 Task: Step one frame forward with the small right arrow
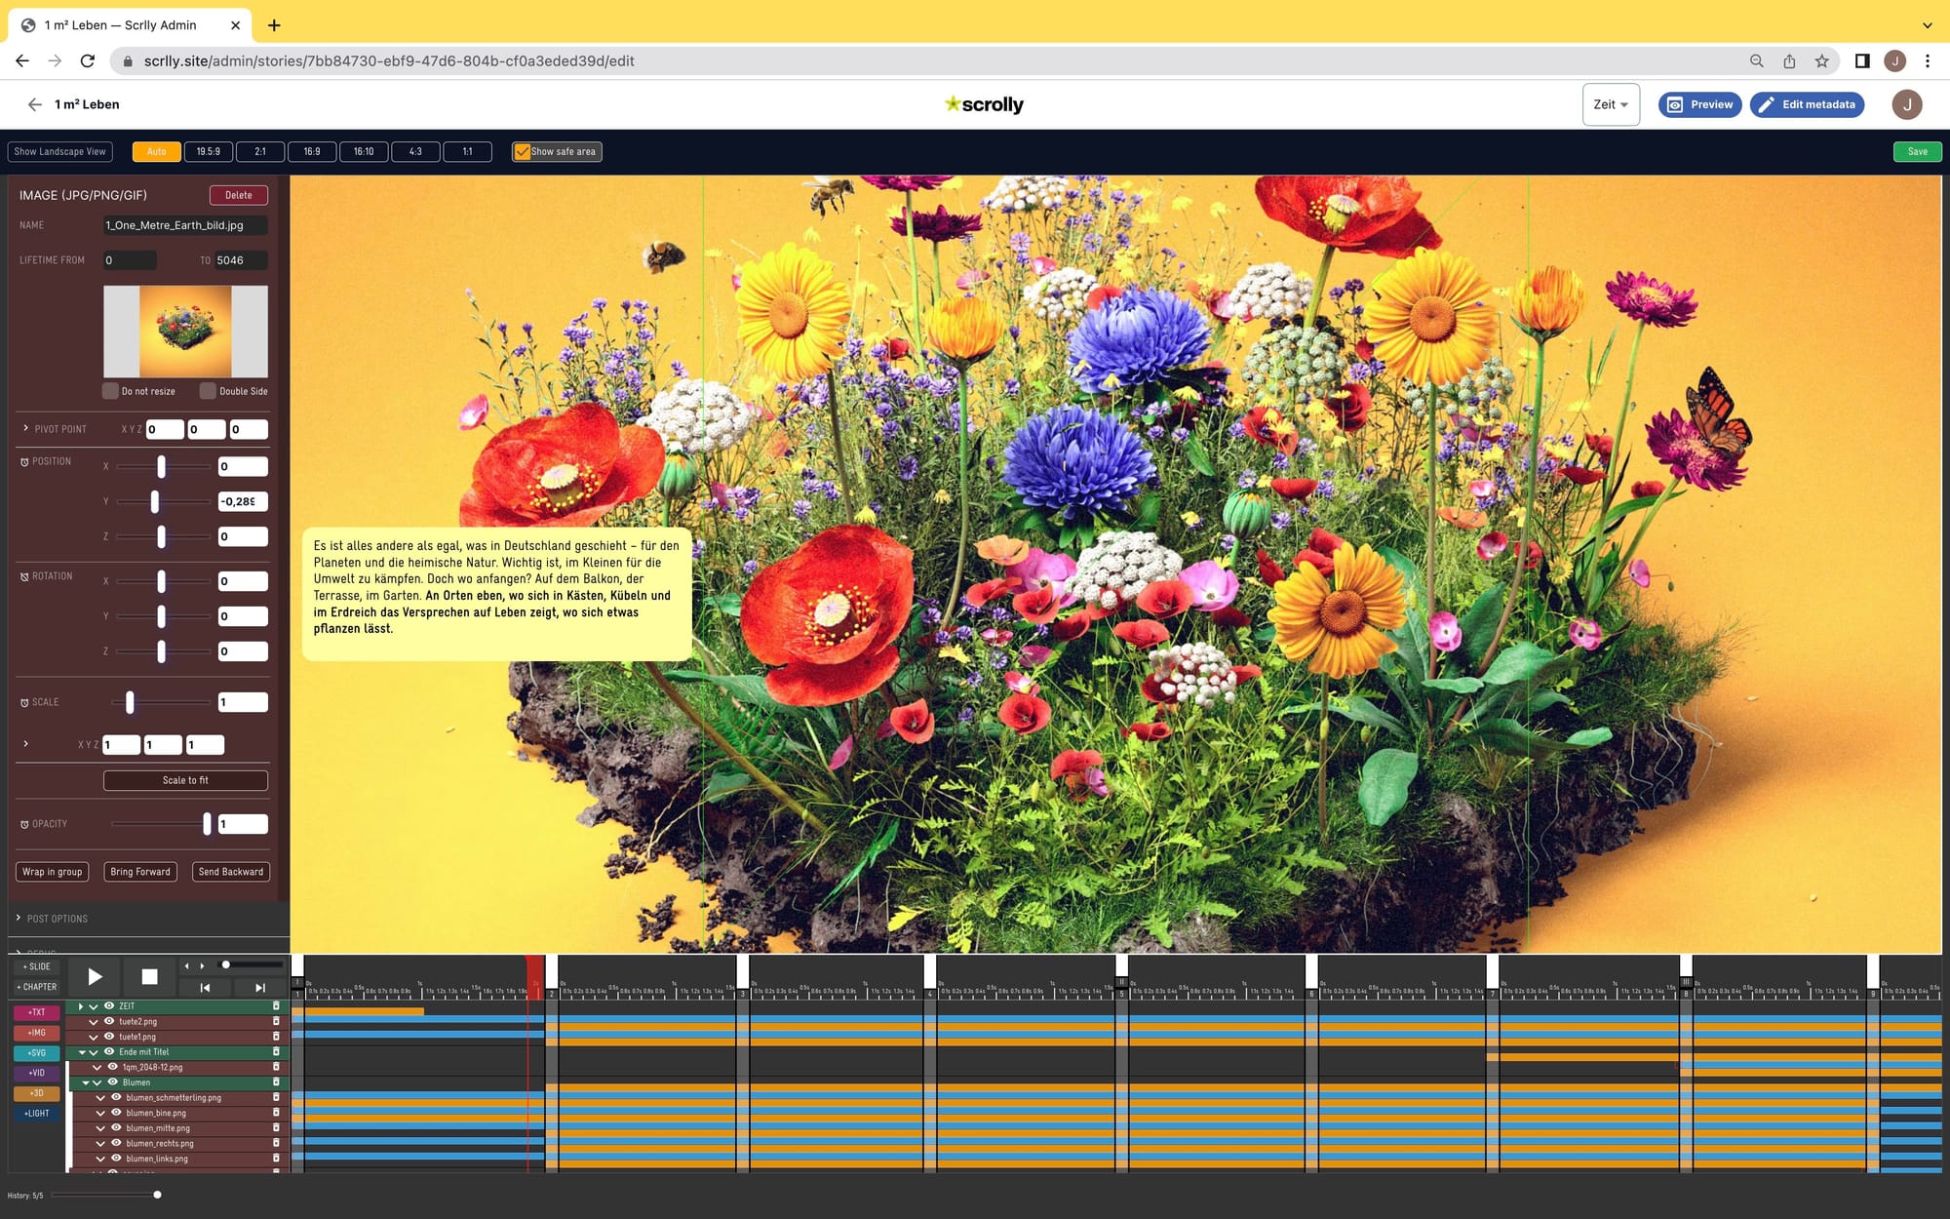tap(203, 966)
